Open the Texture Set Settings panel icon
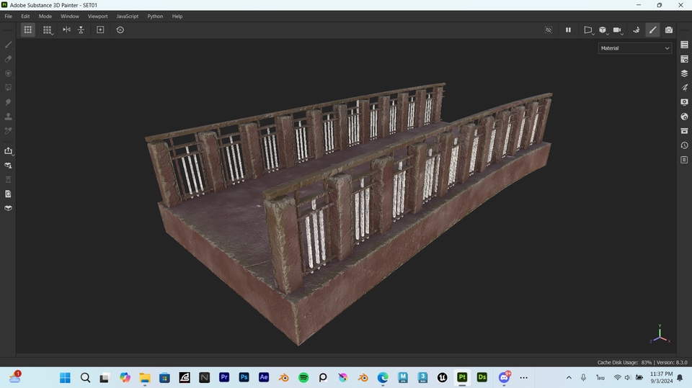This screenshot has width=692, height=388. pos(685,59)
